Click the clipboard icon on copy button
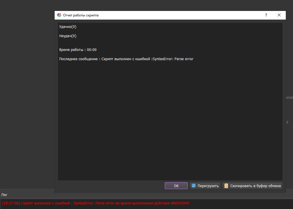Screen dimensions: 293x209 226,186
